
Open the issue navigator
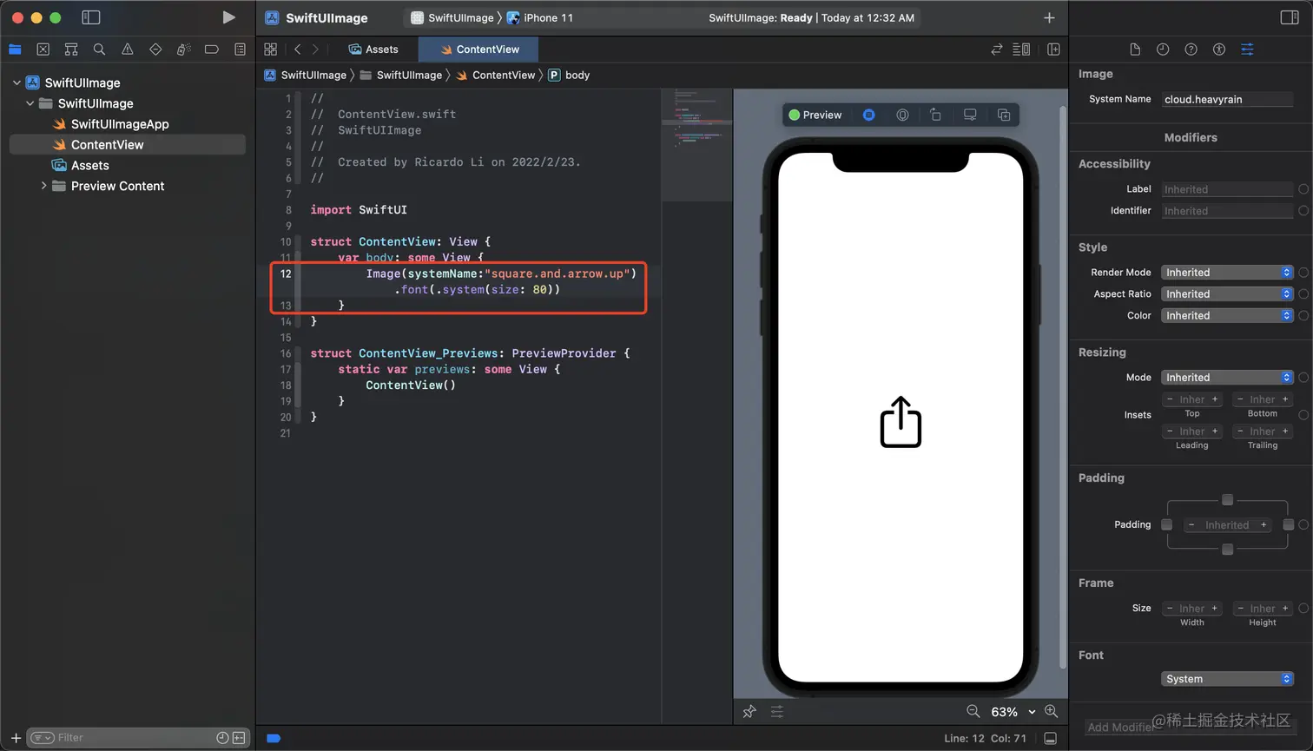click(x=128, y=49)
